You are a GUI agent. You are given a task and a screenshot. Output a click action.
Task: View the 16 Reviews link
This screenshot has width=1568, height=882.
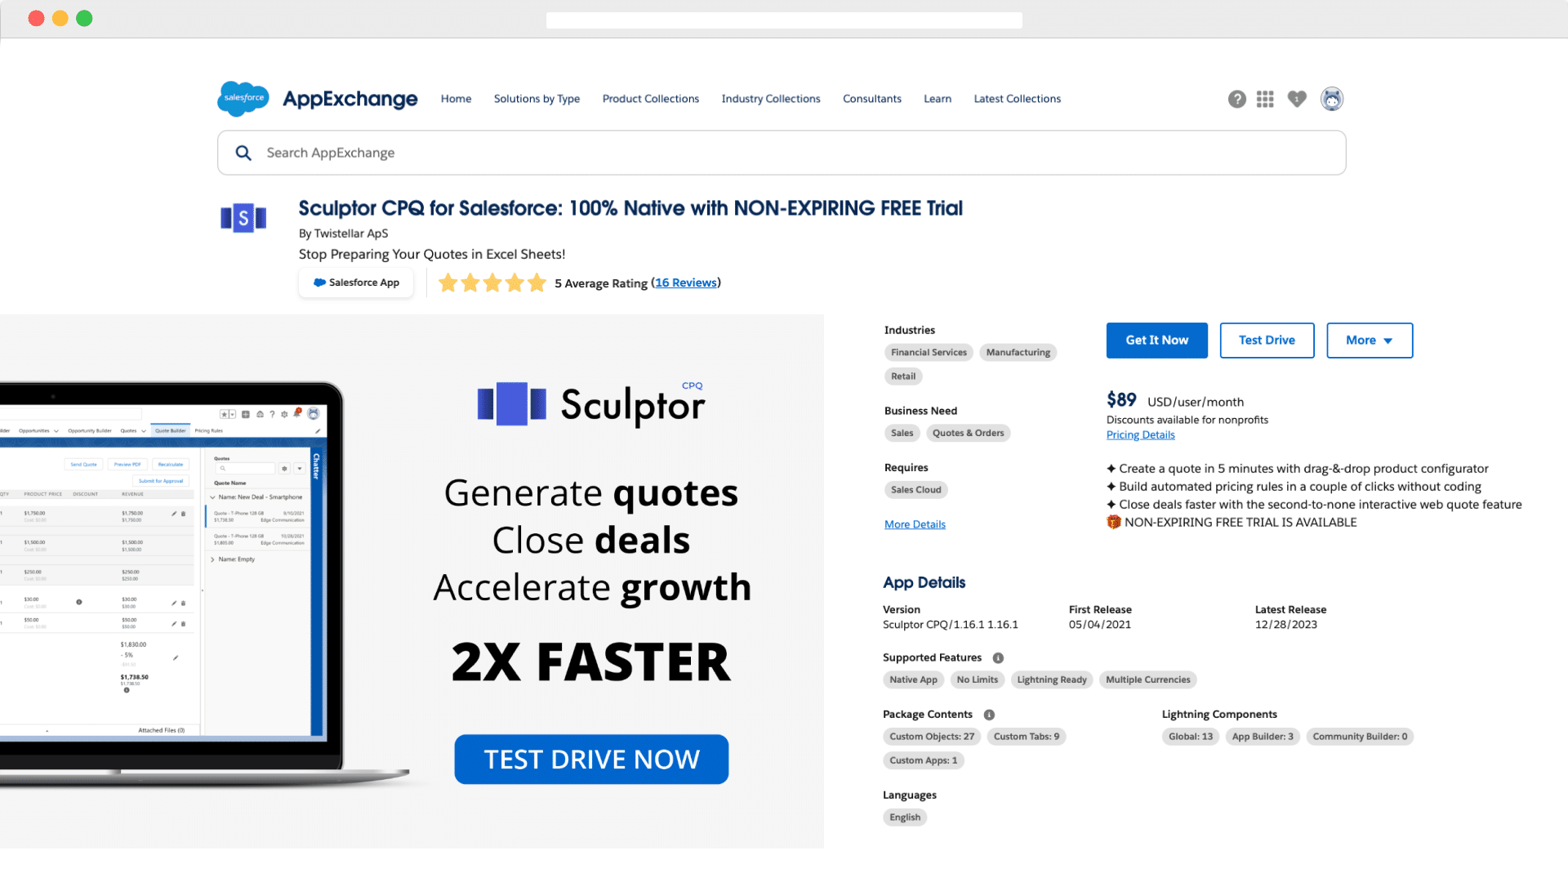[x=685, y=283]
